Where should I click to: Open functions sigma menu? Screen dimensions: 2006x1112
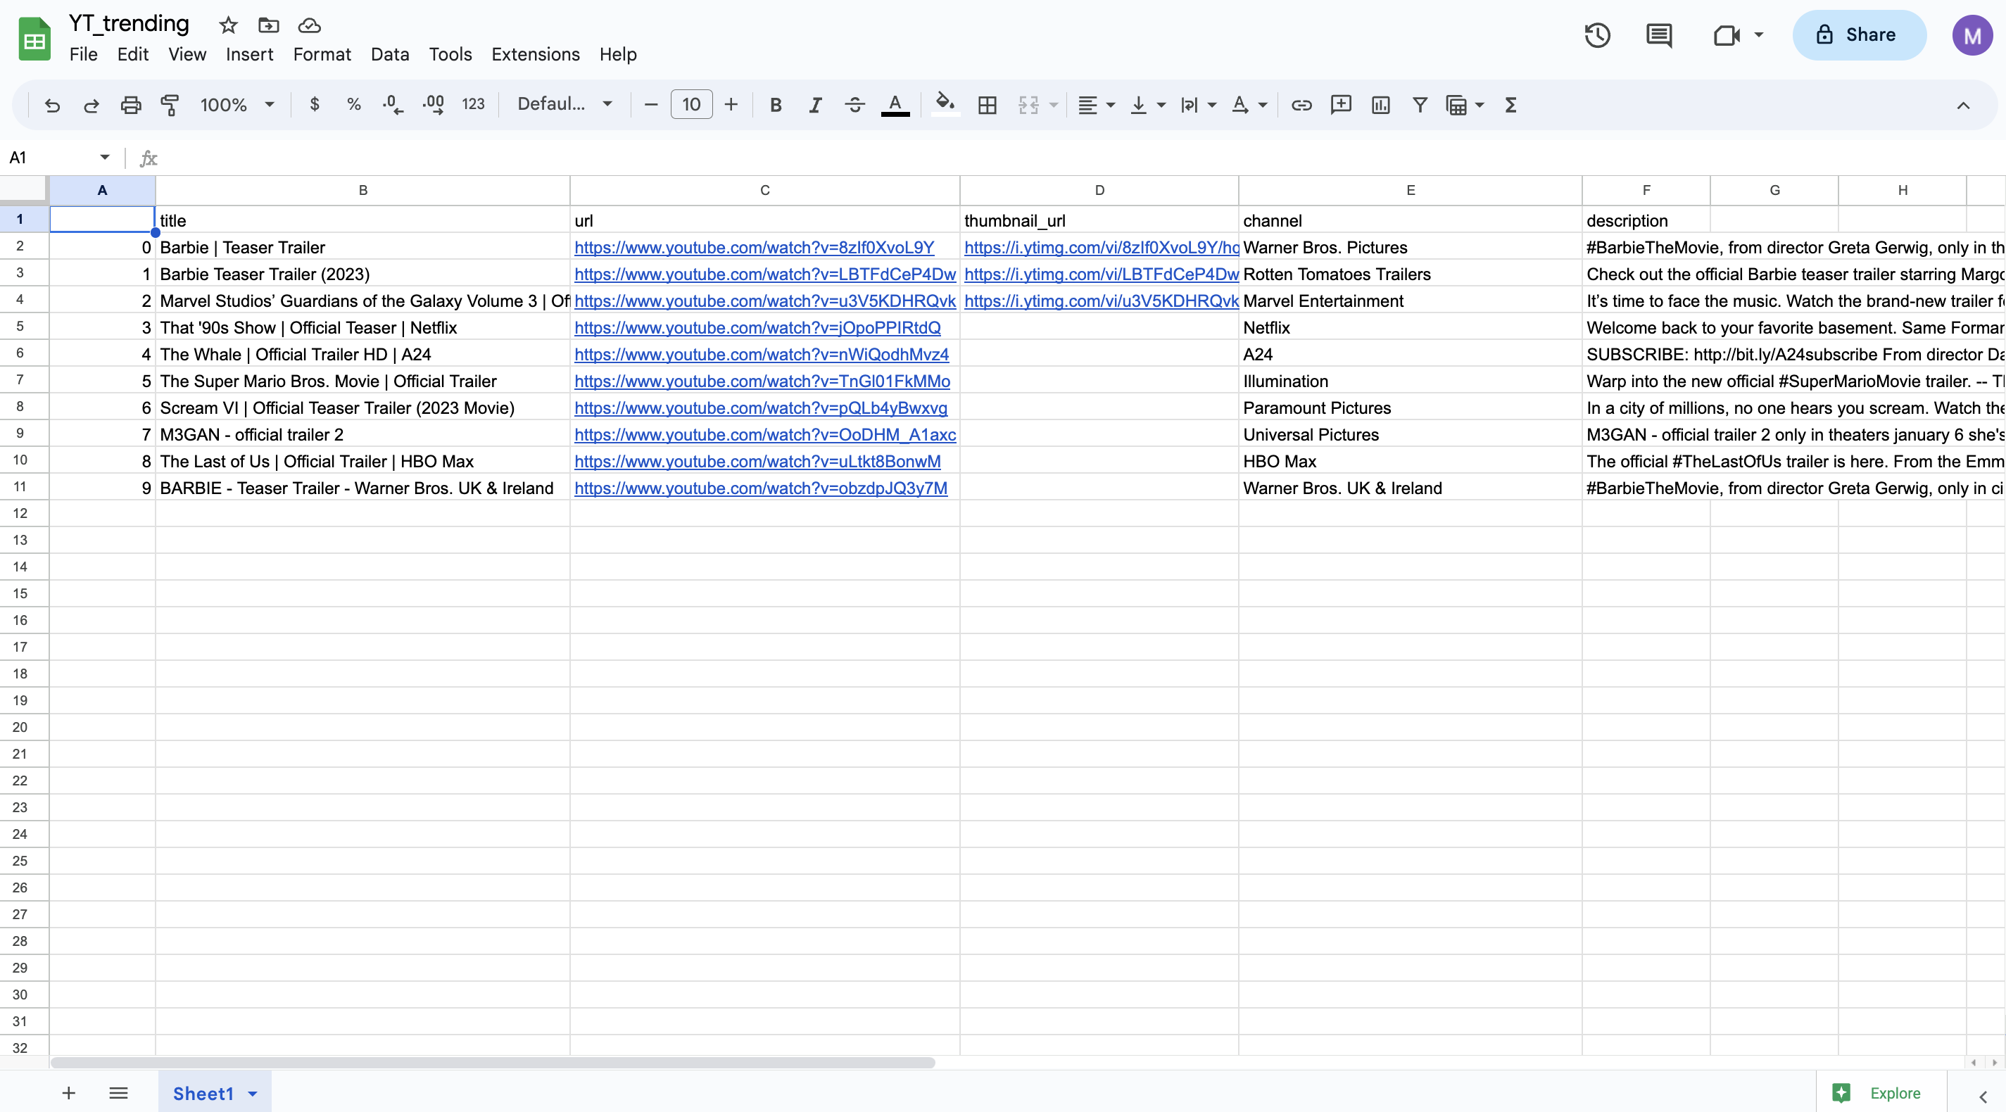[x=1510, y=105]
